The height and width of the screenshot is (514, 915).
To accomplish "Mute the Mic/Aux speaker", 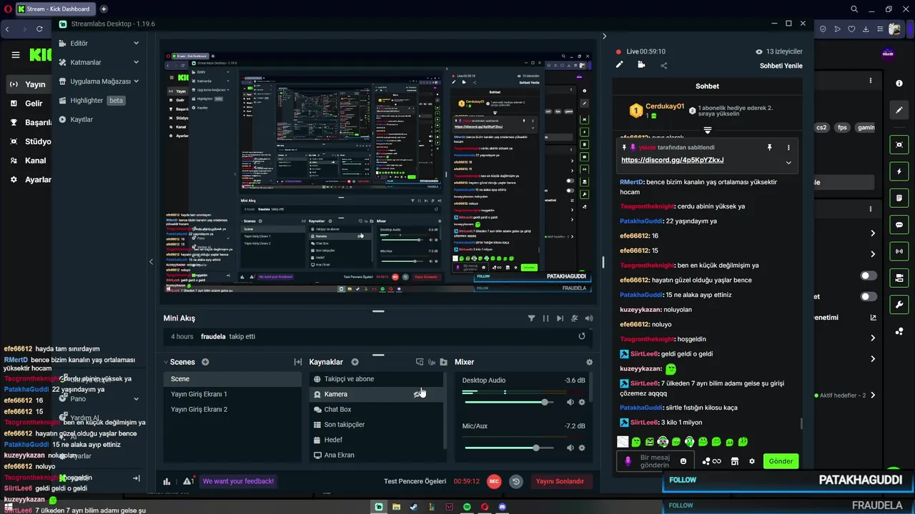I will click(570, 448).
